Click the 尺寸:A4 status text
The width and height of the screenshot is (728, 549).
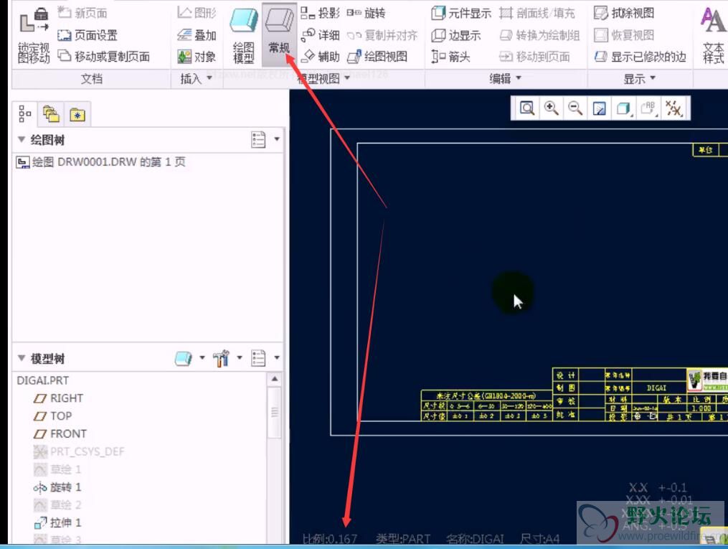coord(539,539)
